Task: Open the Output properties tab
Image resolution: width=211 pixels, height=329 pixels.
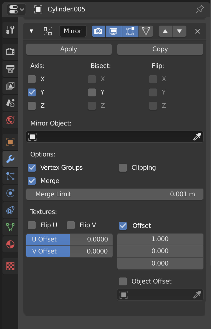Action: 10,69
